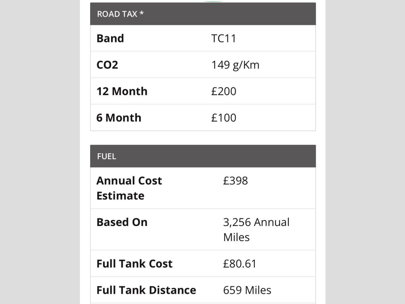This screenshot has height=304, width=405.
Task: Select the Full Tank Distance label
Action: [x=146, y=290]
